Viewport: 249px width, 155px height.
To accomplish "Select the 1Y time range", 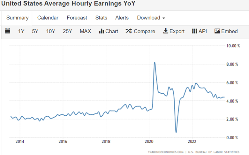I will [x=21, y=31].
